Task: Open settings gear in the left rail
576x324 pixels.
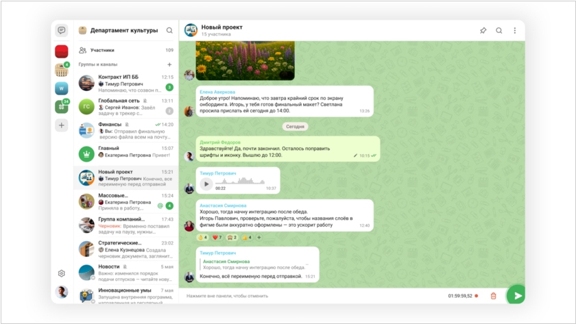Action: pyautogui.click(x=61, y=273)
